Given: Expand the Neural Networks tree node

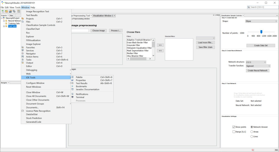Looking at the screenshot, I should 4,21.
